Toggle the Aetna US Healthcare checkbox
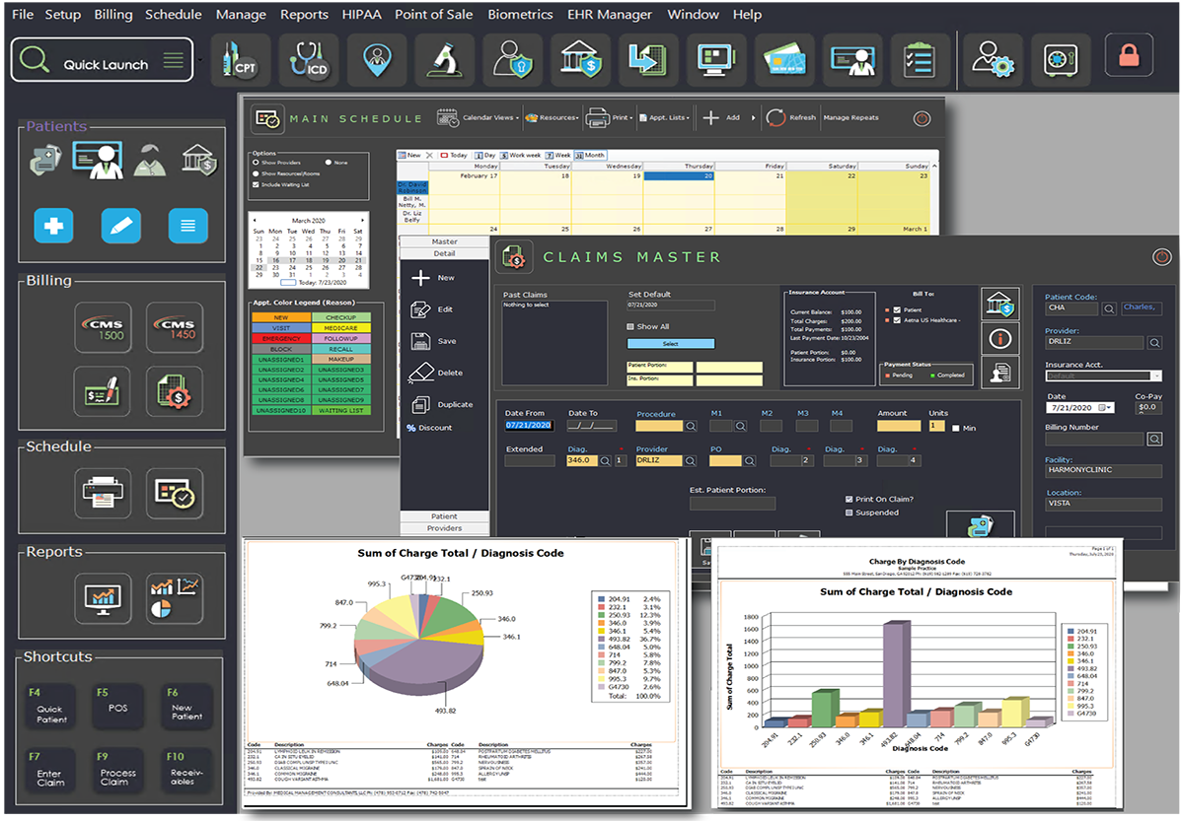The width and height of the screenshot is (1181, 821). (x=897, y=320)
